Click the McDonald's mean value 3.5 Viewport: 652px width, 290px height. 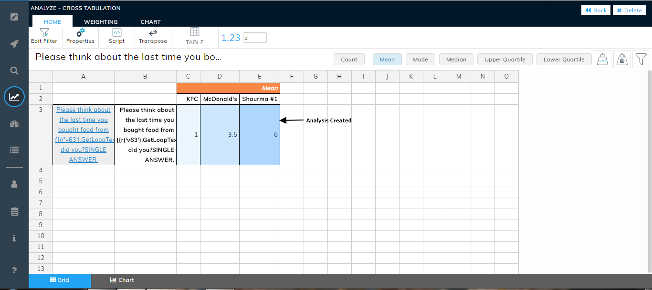tap(220, 135)
